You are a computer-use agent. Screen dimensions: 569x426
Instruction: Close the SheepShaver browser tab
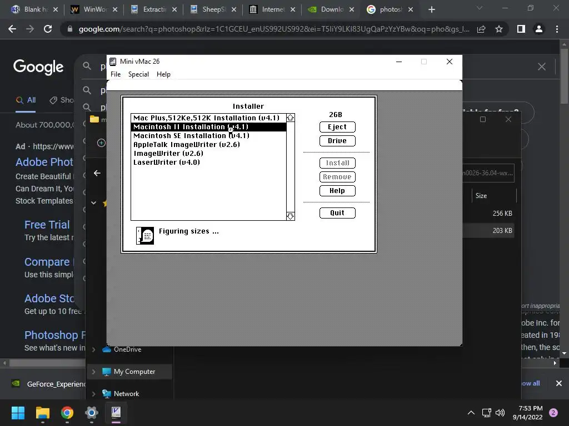tap(234, 9)
